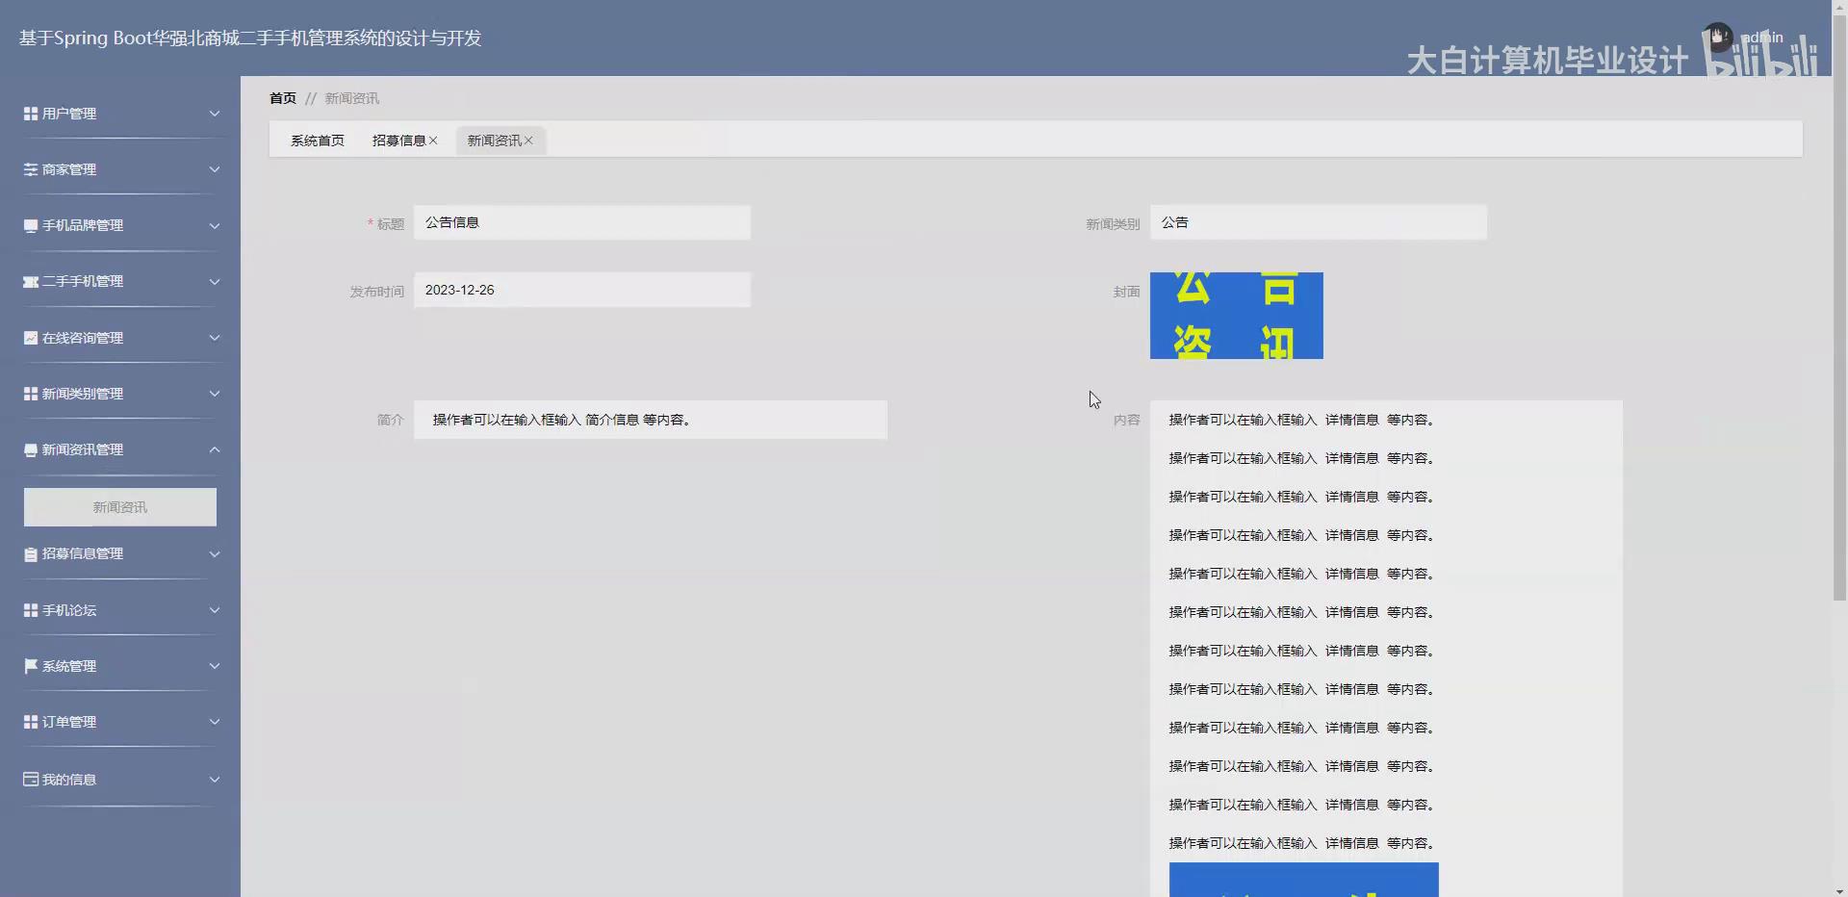
Task: Close the 新闻资讯 tab with its X
Action: pyautogui.click(x=528, y=141)
